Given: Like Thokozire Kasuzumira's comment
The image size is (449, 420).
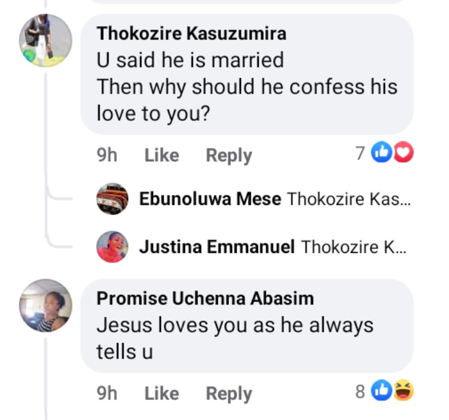Looking at the screenshot, I should (x=161, y=155).
